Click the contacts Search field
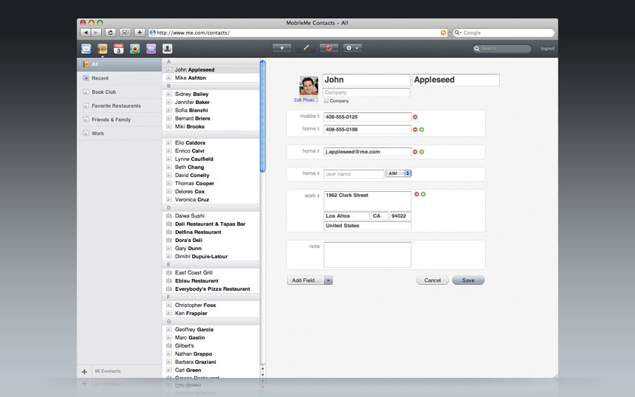Image resolution: width=635 pixels, height=397 pixels. pyautogui.click(x=502, y=49)
